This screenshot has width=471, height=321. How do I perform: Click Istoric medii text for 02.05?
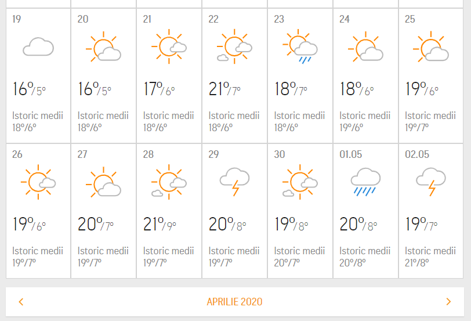tap(430, 251)
